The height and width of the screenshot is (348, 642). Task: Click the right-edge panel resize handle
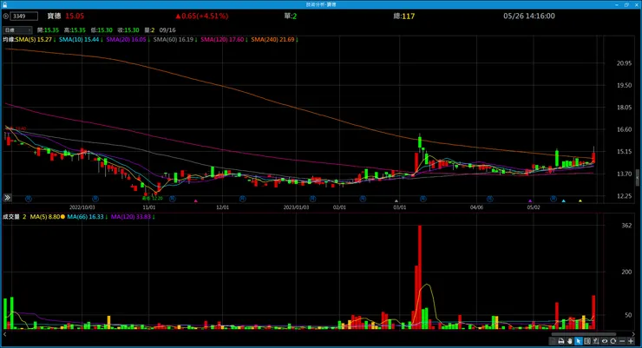point(638,177)
